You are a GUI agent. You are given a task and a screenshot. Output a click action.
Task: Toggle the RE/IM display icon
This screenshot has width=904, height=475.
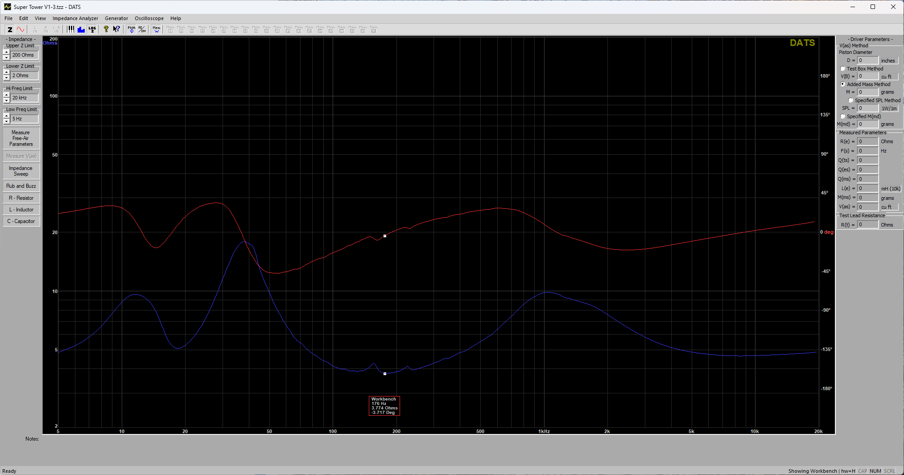point(142,29)
